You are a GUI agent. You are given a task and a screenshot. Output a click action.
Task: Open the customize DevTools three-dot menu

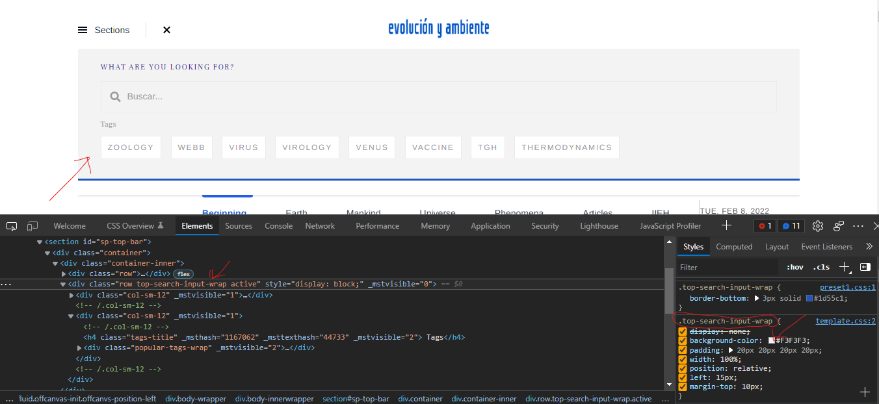[858, 225]
